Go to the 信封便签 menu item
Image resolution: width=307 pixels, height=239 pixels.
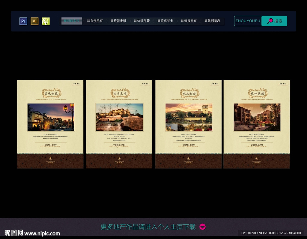click(x=142, y=21)
